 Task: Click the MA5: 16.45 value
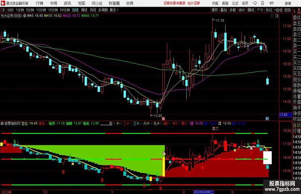point(35,16)
